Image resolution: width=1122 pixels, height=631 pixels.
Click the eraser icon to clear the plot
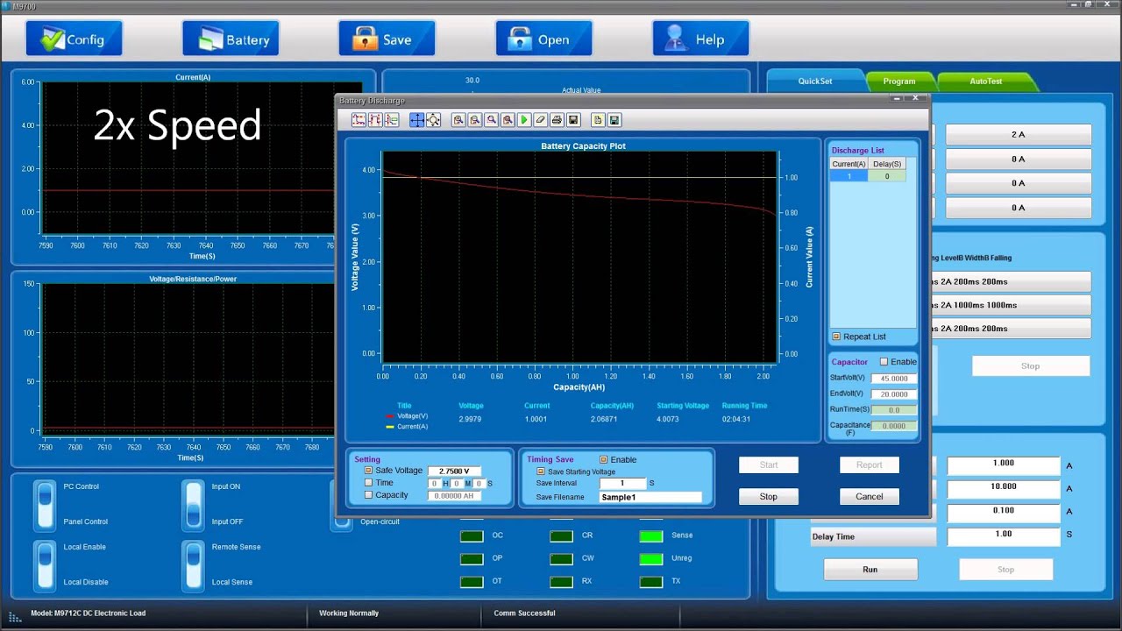coord(540,120)
